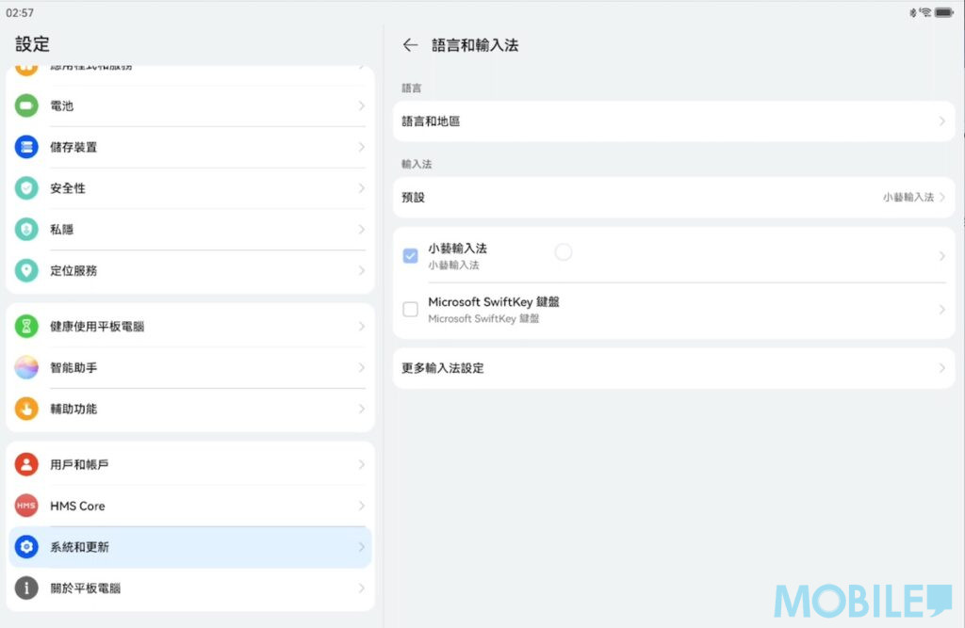Screen dimensions: 965x628
Task: Open the chevron on the 小藝輸入法 row
Action: [941, 256]
